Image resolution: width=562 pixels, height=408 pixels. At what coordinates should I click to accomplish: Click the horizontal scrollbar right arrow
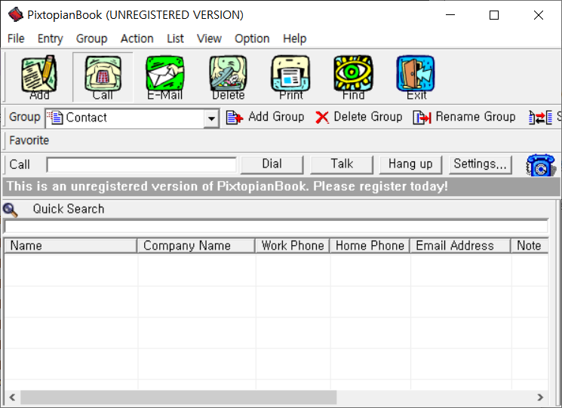coord(540,397)
